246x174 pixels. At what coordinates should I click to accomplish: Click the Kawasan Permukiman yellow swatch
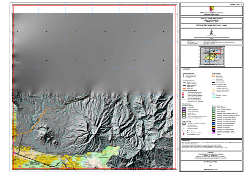tap(214, 127)
